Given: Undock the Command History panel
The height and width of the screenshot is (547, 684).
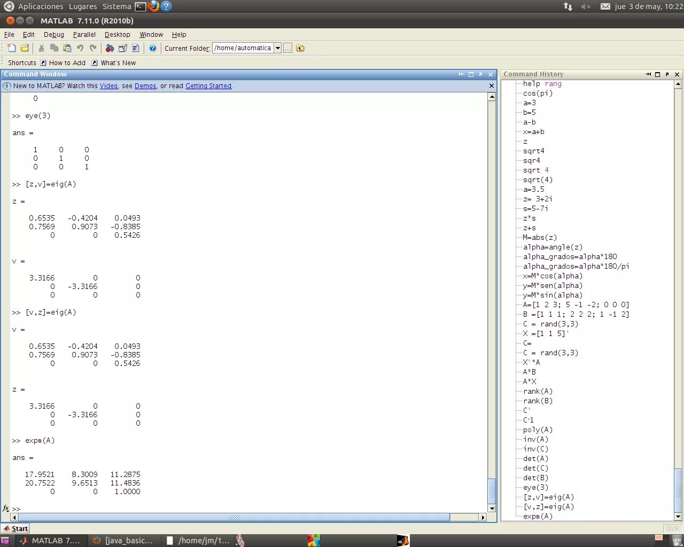Looking at the screenshot, I should (667, 74).
